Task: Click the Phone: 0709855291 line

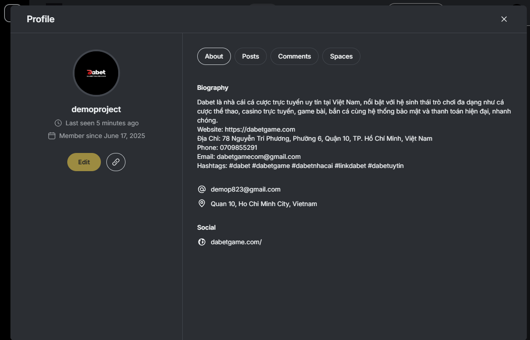Action: click(227, 148)
